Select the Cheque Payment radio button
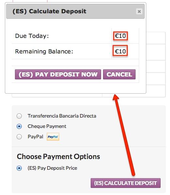170x195 pixels. (x=19, y=126)
